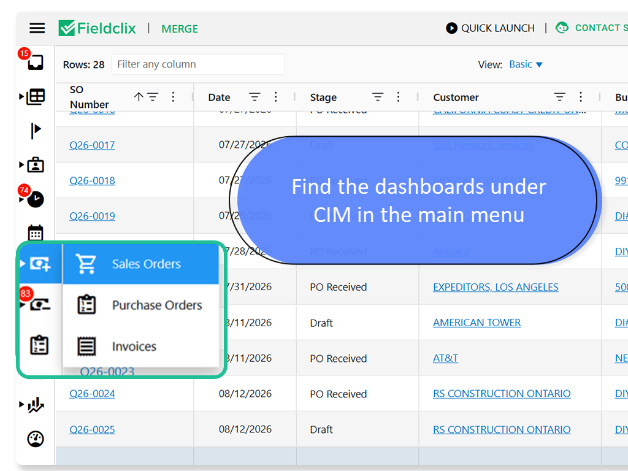Expand the table grid sidebar group arrow
Image resolution: width=628 pixels, height=471 pixels.
(21, 96)
